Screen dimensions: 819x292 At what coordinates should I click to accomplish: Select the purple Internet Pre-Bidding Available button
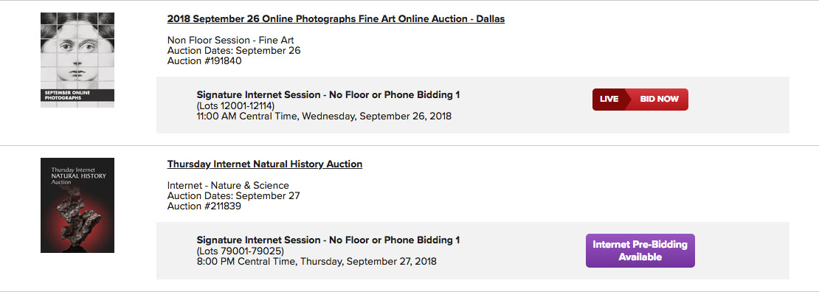640,251
